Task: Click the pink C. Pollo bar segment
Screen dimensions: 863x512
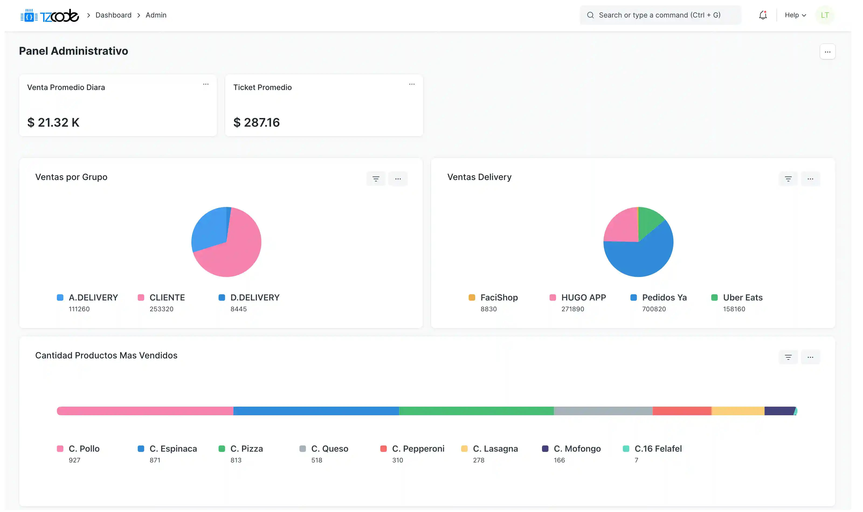Action: pyautogui.click(x=145, y=411)
